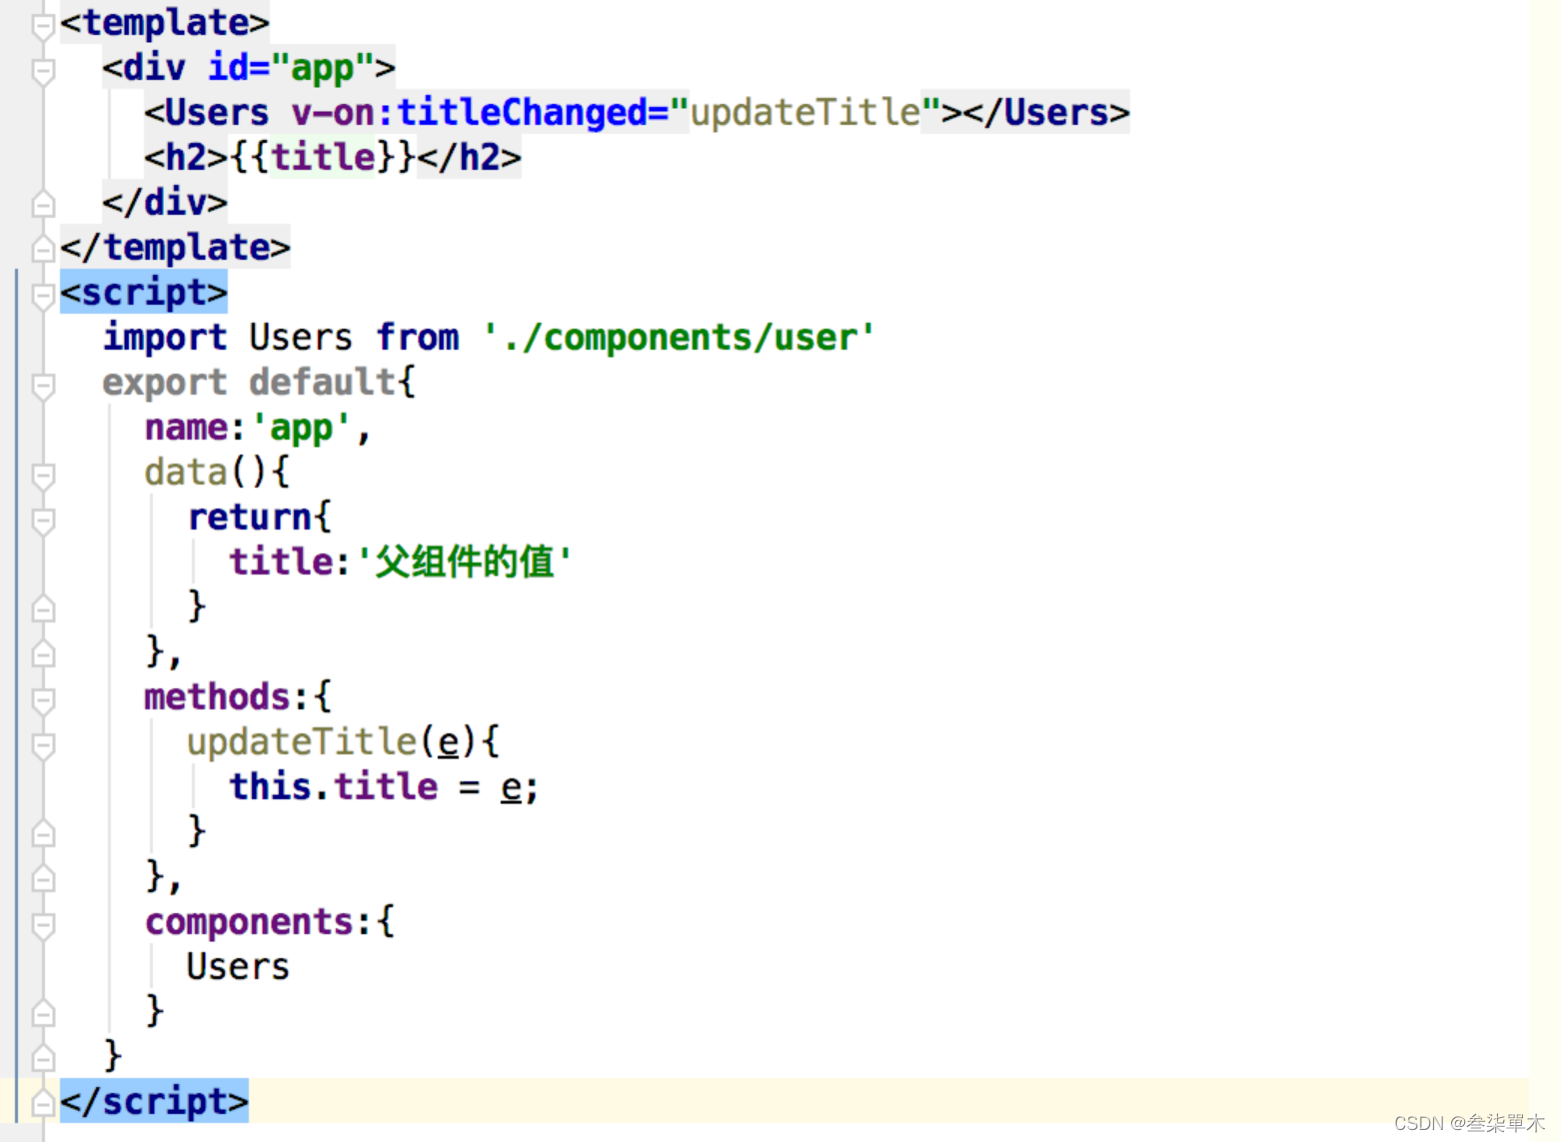Image resolution: width=1561 pixels, height=1142 pixels.
Task: Click the name property key
Action: 187,428
